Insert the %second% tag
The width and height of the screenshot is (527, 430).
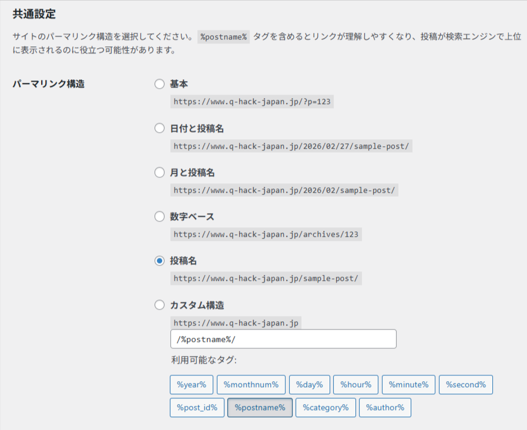pyautogui.click(x=465, y=385)
